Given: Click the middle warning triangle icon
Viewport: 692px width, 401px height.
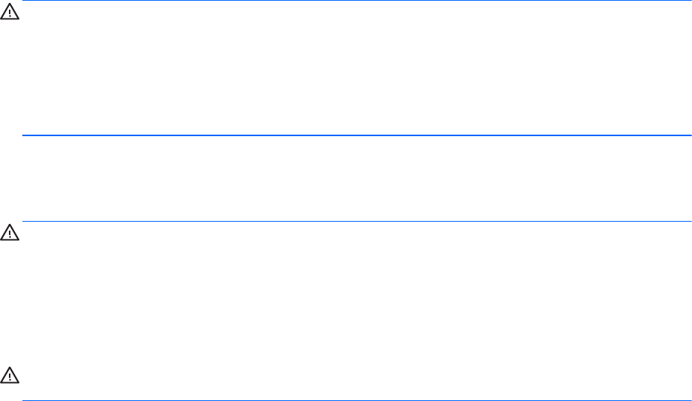Looking at the screenshot, I should point(10,233).
